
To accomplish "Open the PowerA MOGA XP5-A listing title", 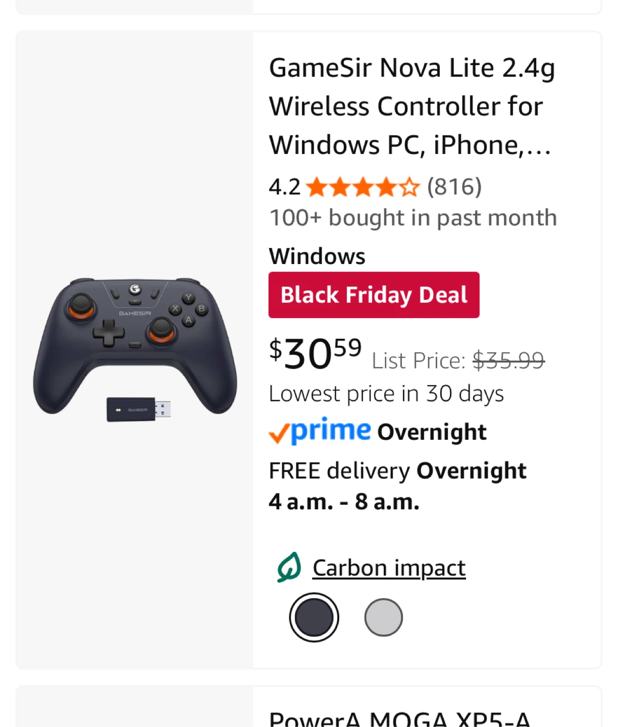I will [x=399, y=718].
